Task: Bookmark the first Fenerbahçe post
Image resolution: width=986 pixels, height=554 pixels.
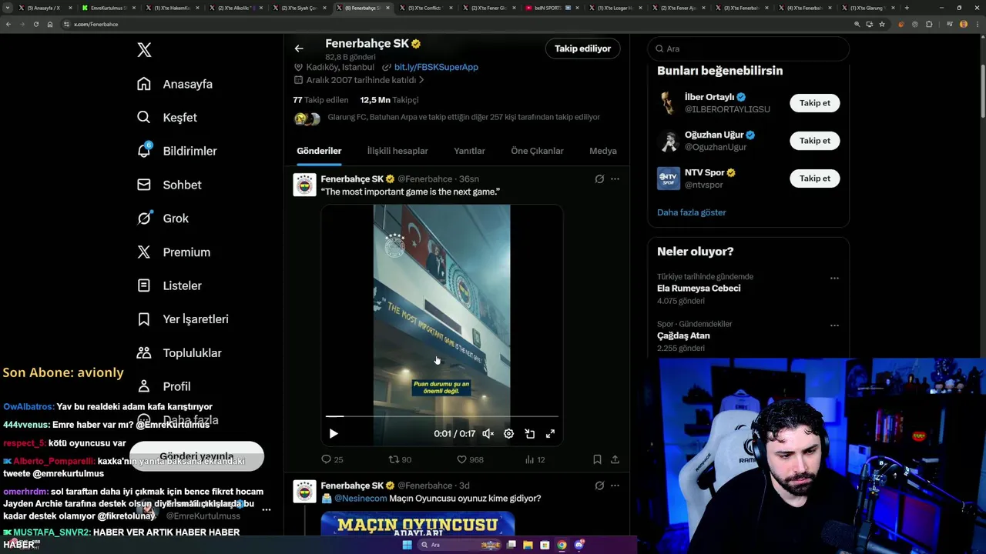Action: tap(597, 459)
